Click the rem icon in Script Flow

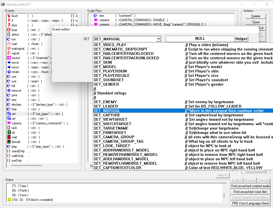pos(96,16)
